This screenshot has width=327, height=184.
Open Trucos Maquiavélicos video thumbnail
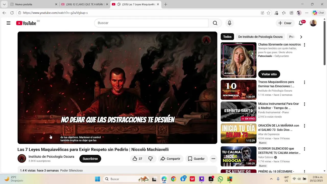[238, 90]
